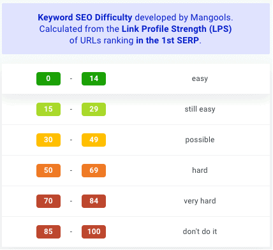Click the "hard" difficulty label
This screenshot has height=250, width=273.
pyautogui.click(x=200, y=170)
